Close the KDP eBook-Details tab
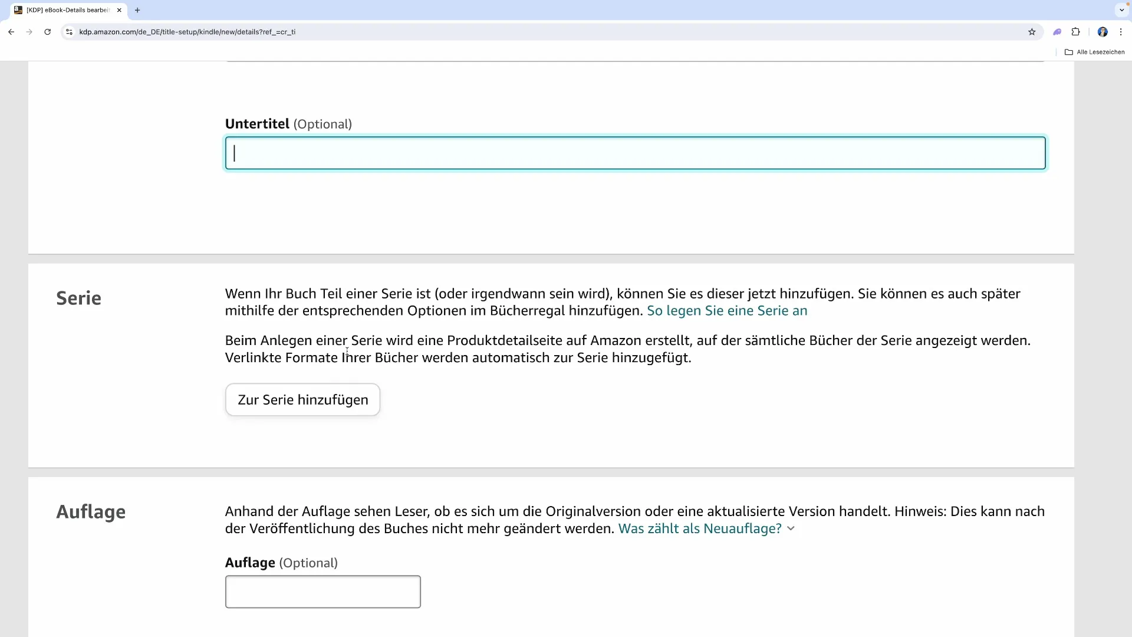The height and width of the screenshot is (637, 1132). click(119, 10)
